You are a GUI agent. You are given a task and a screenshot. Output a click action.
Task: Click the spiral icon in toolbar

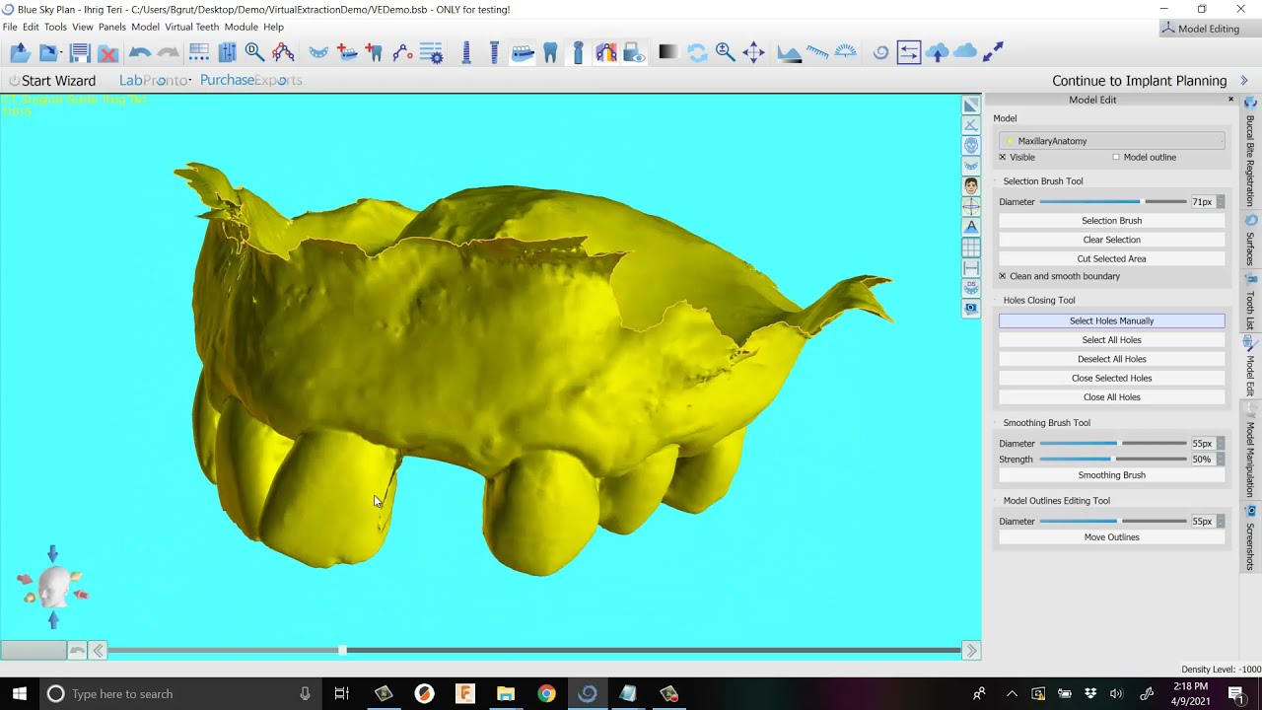880,53
